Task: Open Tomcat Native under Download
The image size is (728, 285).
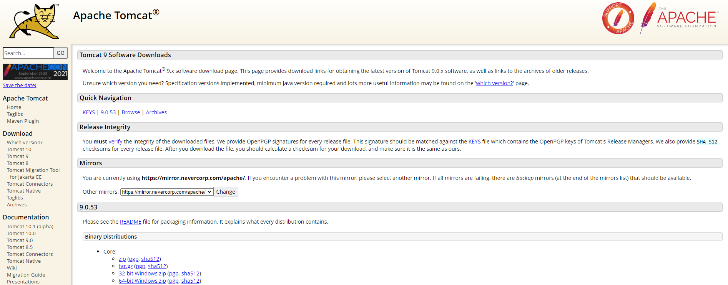Action: (24, 191)
